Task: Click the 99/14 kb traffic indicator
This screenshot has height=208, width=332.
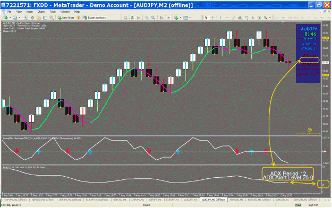Action: (x=313, y=205)
